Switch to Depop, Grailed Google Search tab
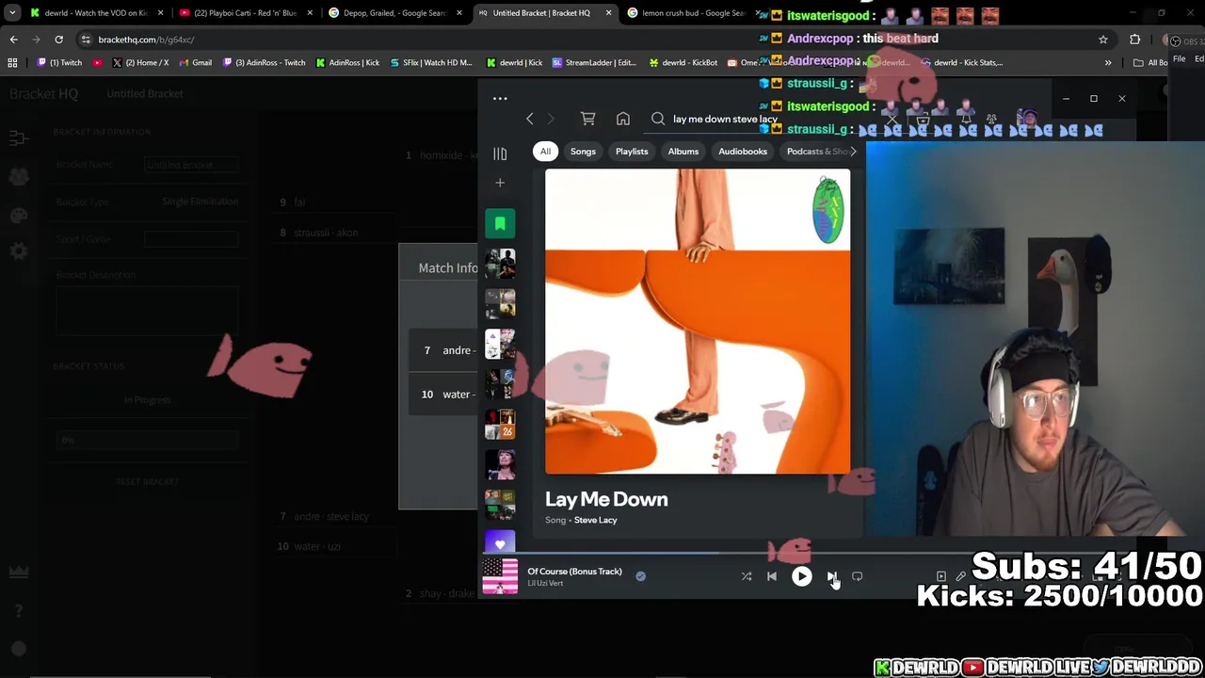1205x678 pixels. tap(394, 13)
